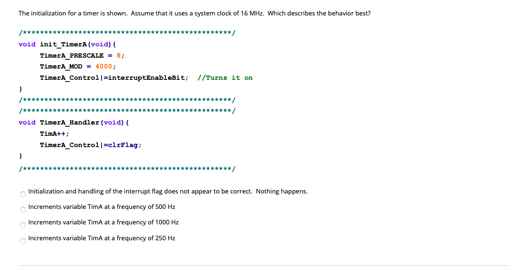The height and width of the screenshot is (267, 508).
Task: Click the answer text mentioning 1000 Hz
Action: pos(103,222)
